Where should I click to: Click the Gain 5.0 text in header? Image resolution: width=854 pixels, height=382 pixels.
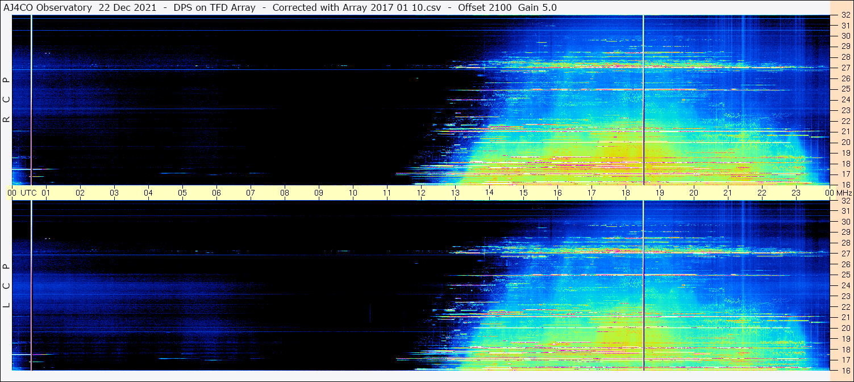click(538, 7)
